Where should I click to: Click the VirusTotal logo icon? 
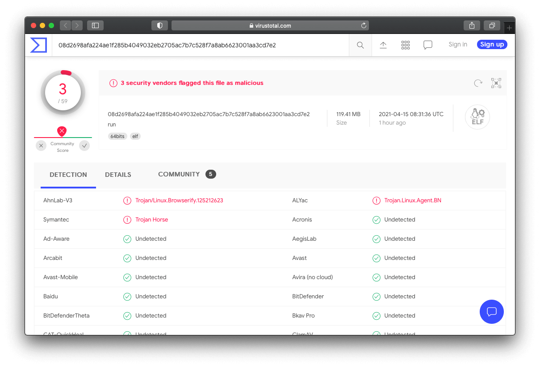[38, 45]
